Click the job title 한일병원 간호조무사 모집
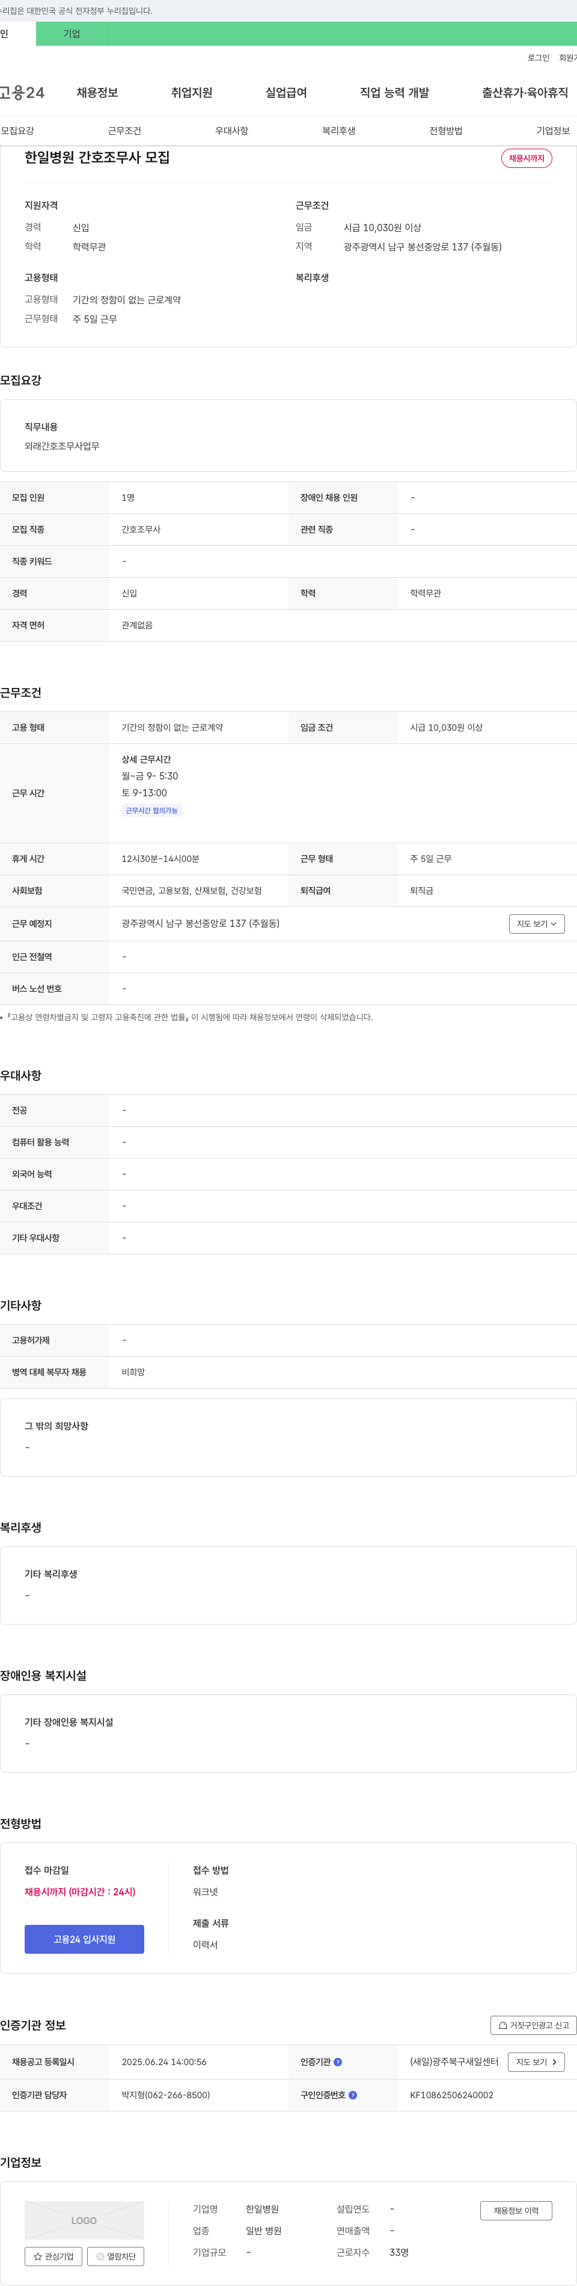 tap(97, 157)
